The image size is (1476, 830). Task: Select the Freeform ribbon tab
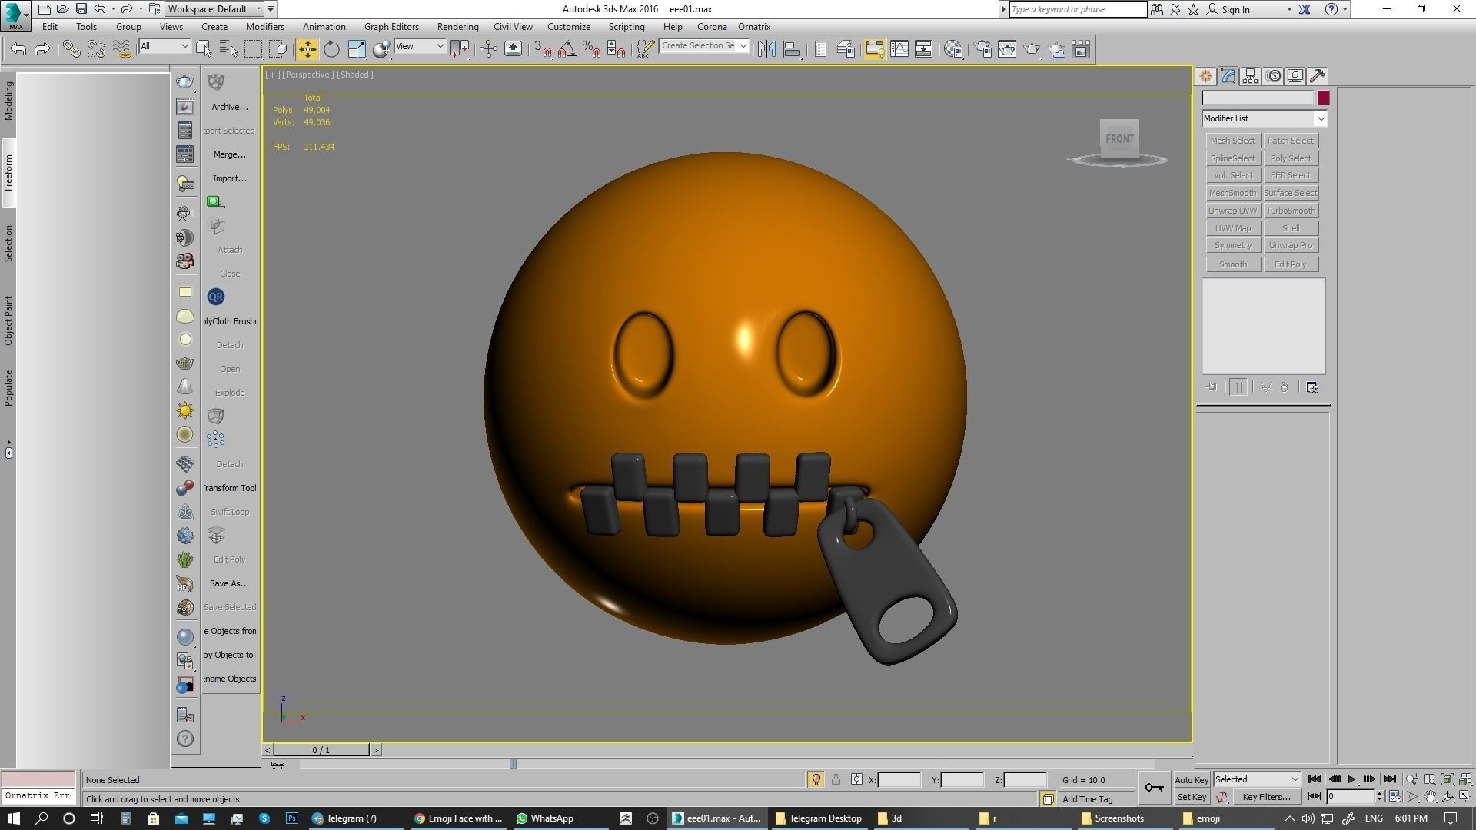click(8, 173)
